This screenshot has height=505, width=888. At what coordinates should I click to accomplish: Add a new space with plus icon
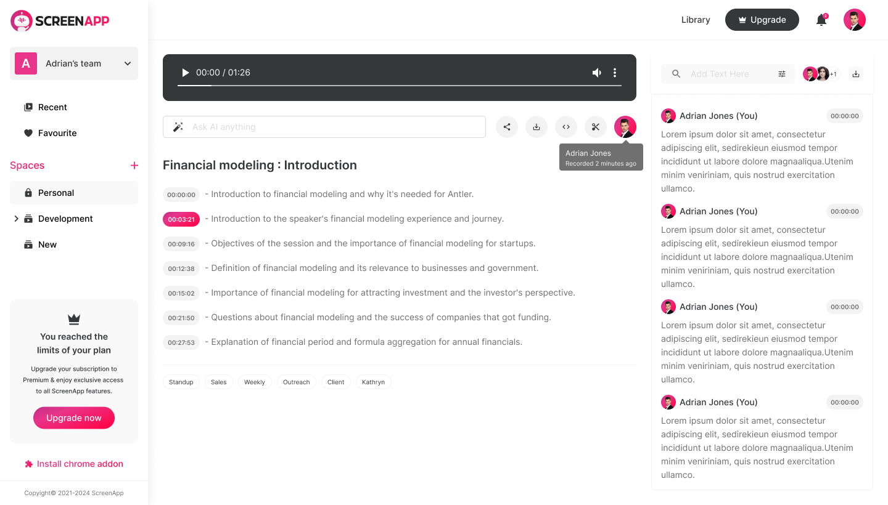coord(134,165)
